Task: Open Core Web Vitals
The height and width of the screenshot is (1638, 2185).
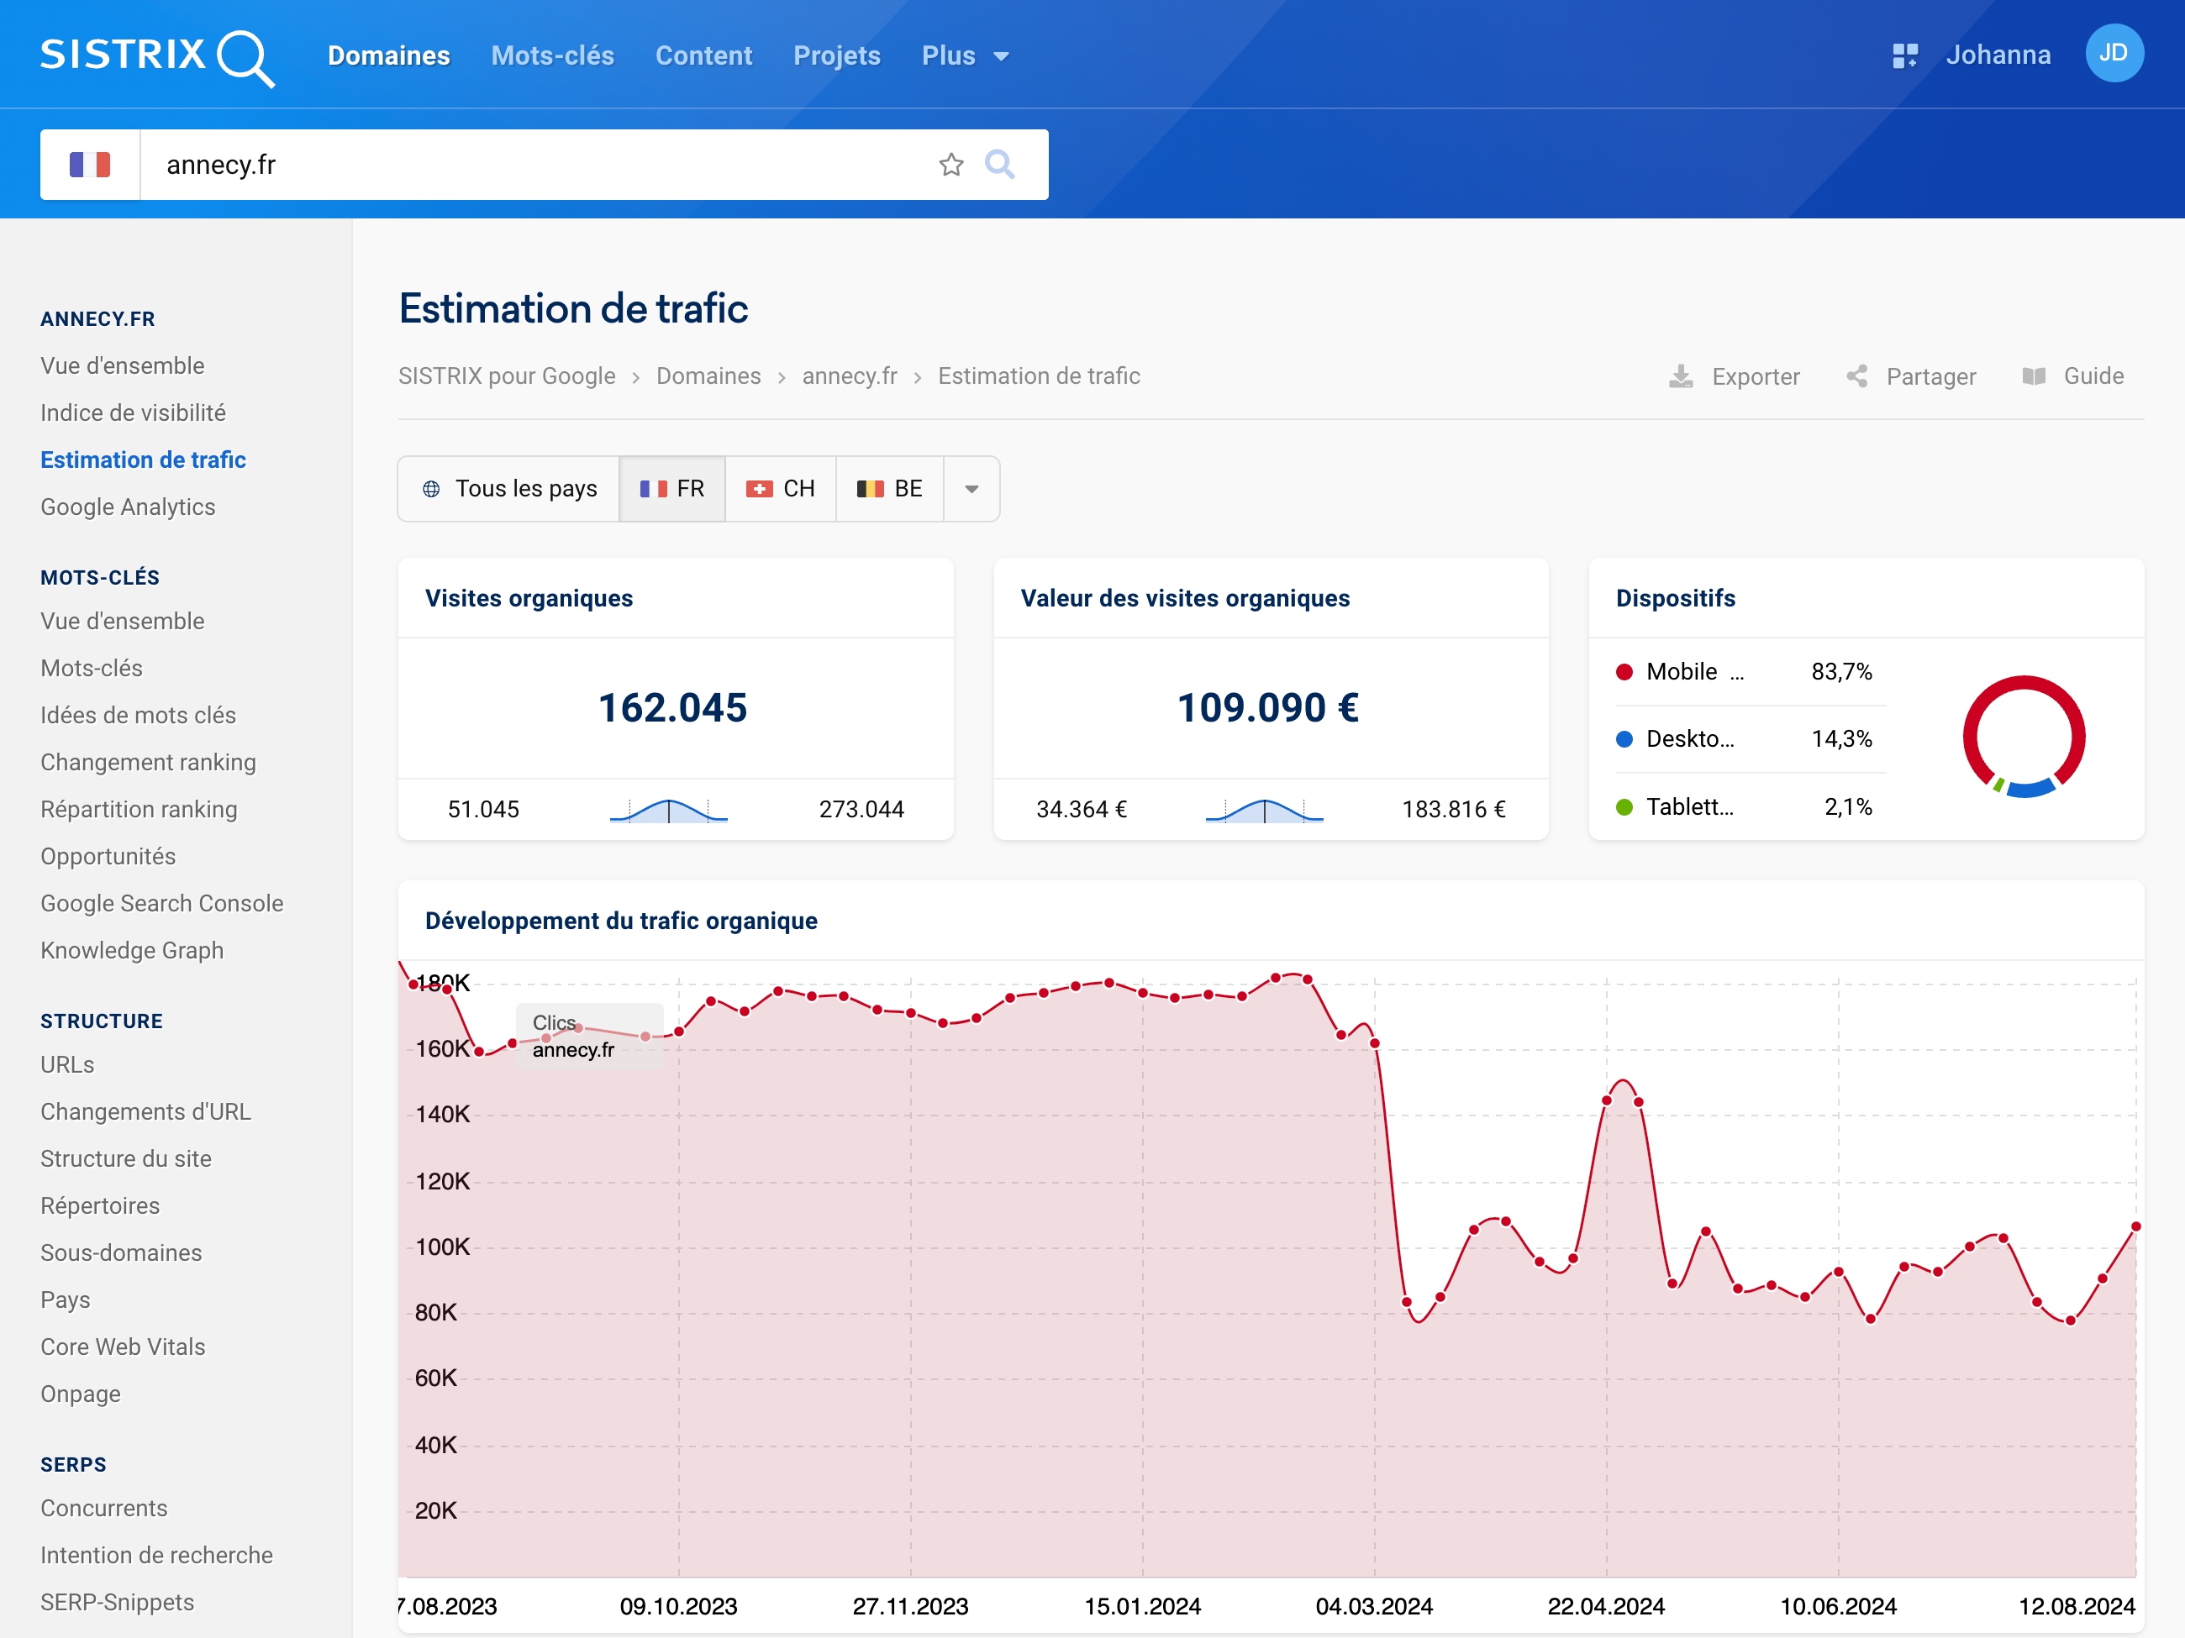Action: tap(123, 1347)
